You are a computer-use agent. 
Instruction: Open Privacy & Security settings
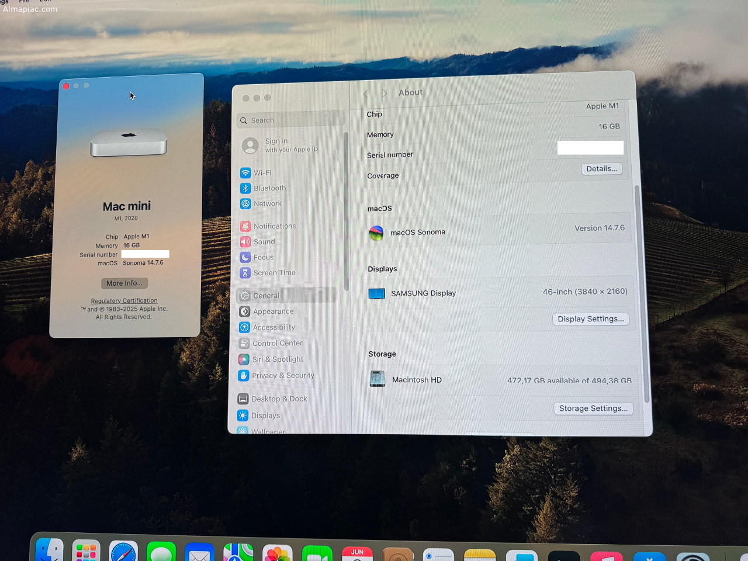click(x=276, y=376)
